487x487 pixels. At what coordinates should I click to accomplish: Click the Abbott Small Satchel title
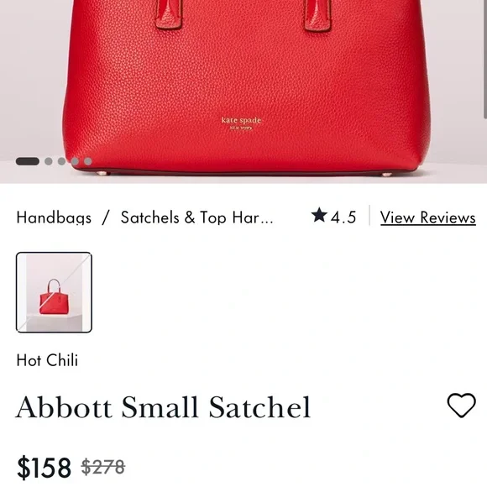click(164, 407)
